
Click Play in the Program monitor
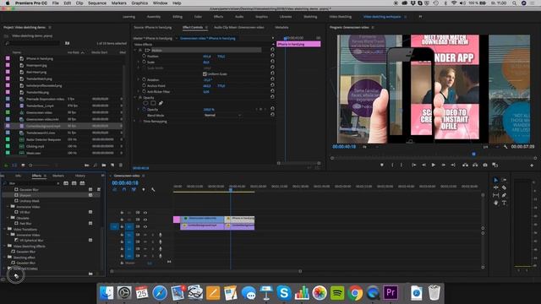[434, 166]
